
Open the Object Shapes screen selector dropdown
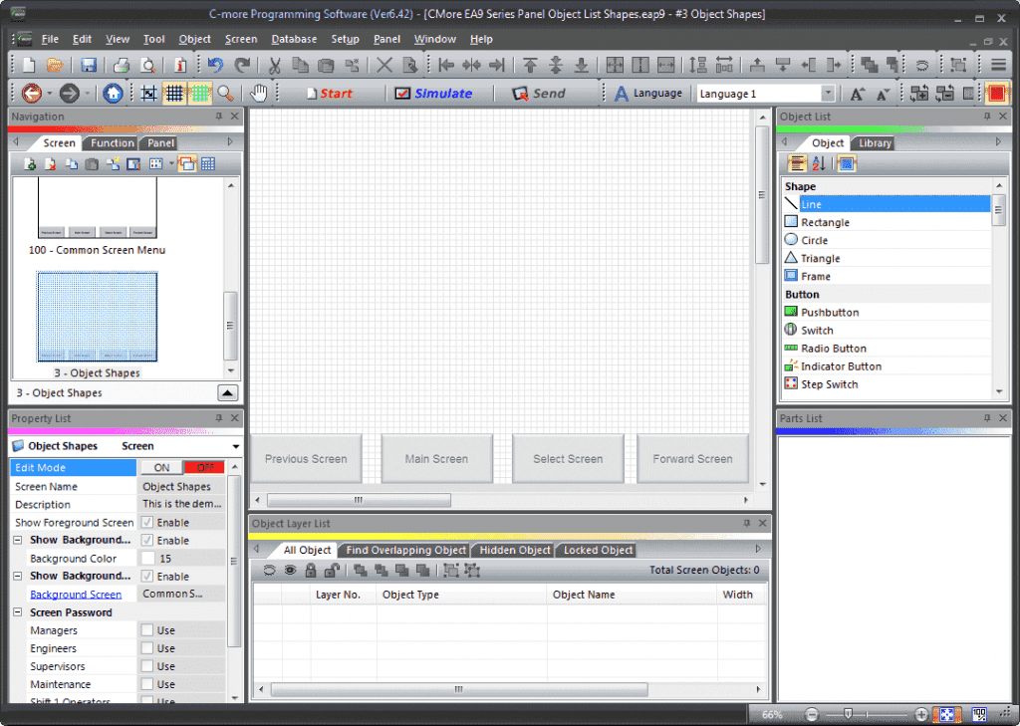236,445
